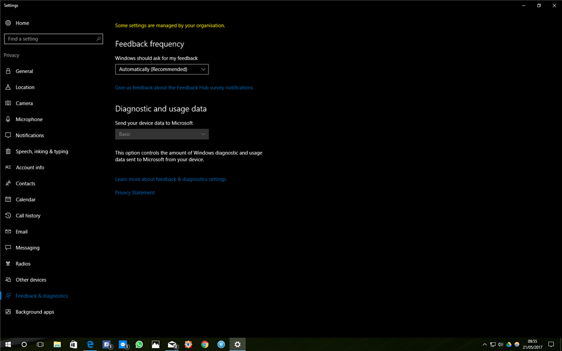This screenshot has width=562, height=351.
Task: Click the Email envelope icon in sidebar
Action: 8,232
